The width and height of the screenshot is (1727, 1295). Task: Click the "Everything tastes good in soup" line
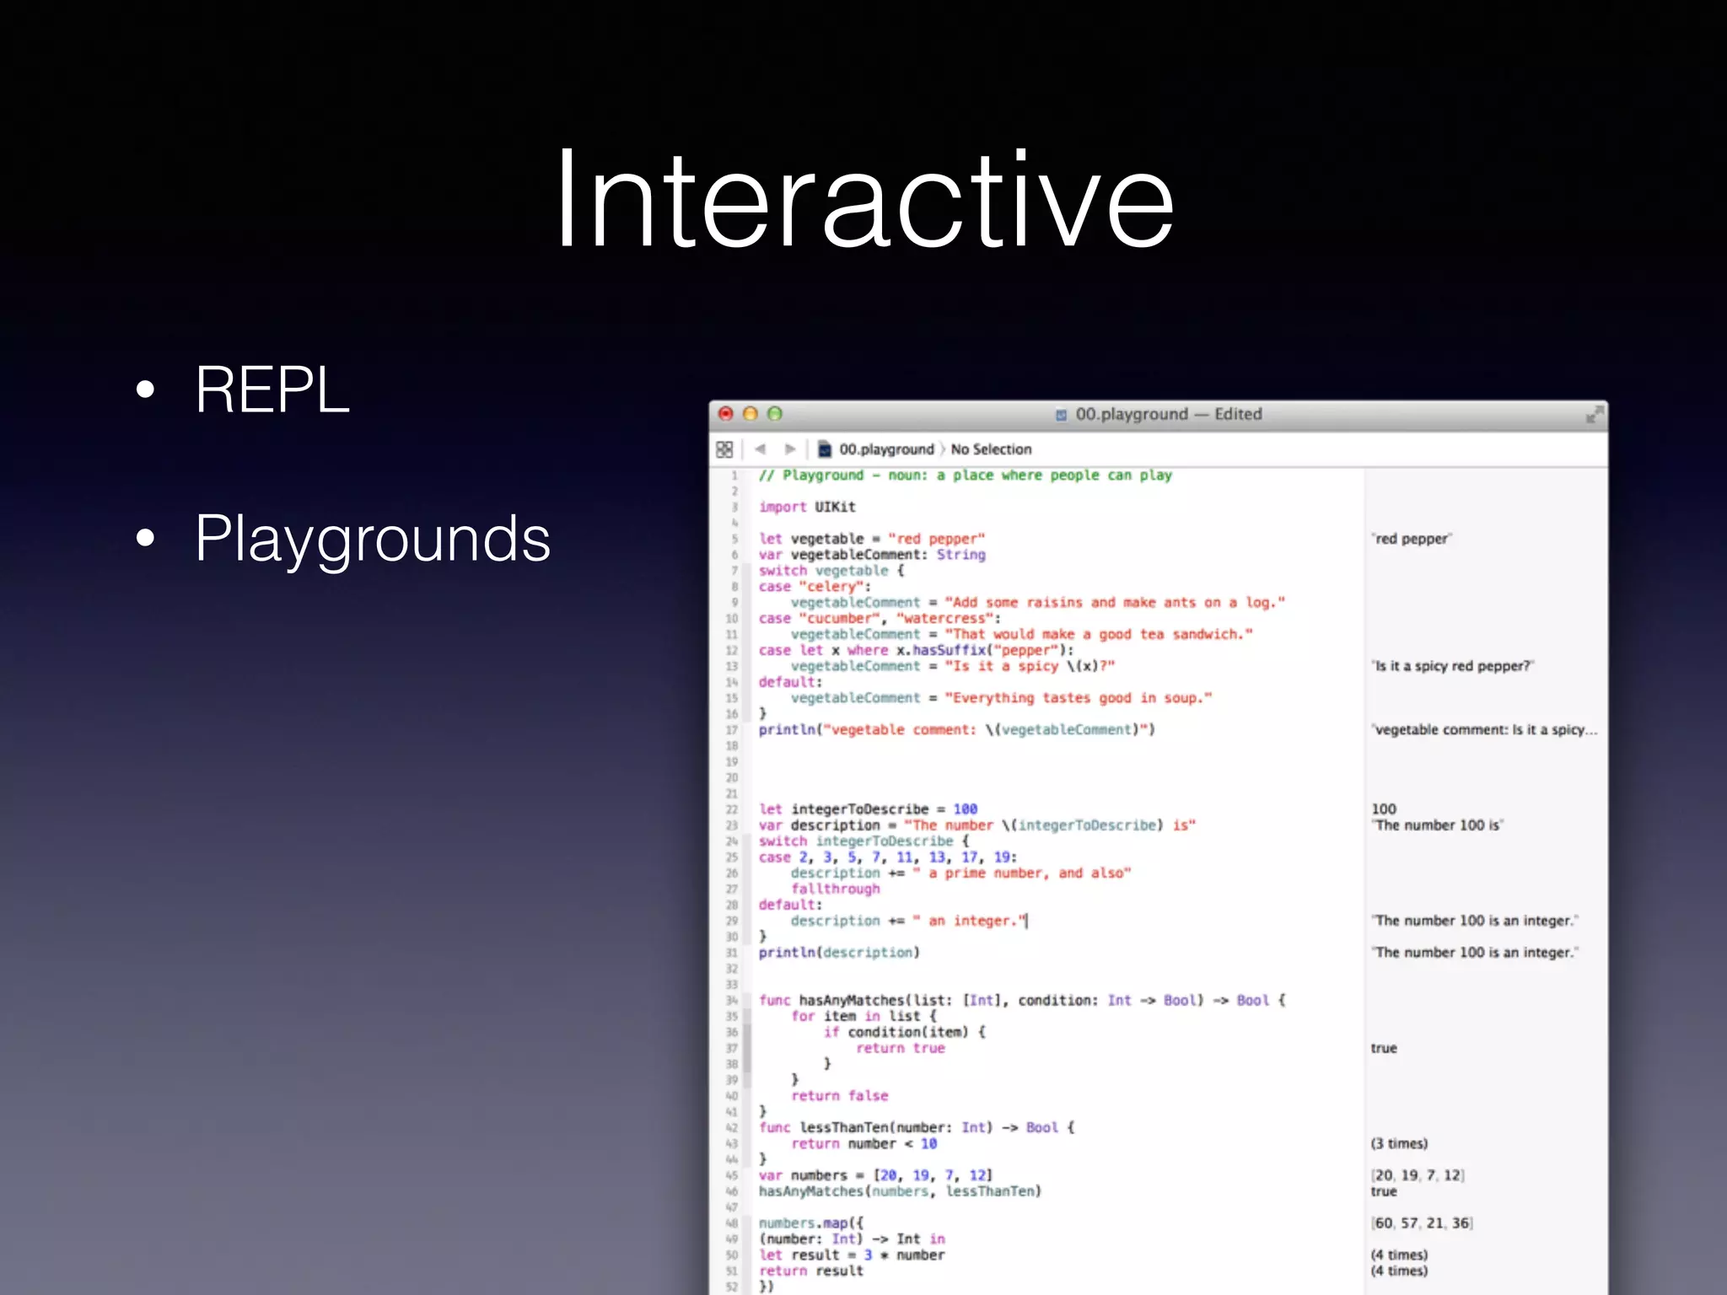pyautogui.click(x=1002, y=698)
